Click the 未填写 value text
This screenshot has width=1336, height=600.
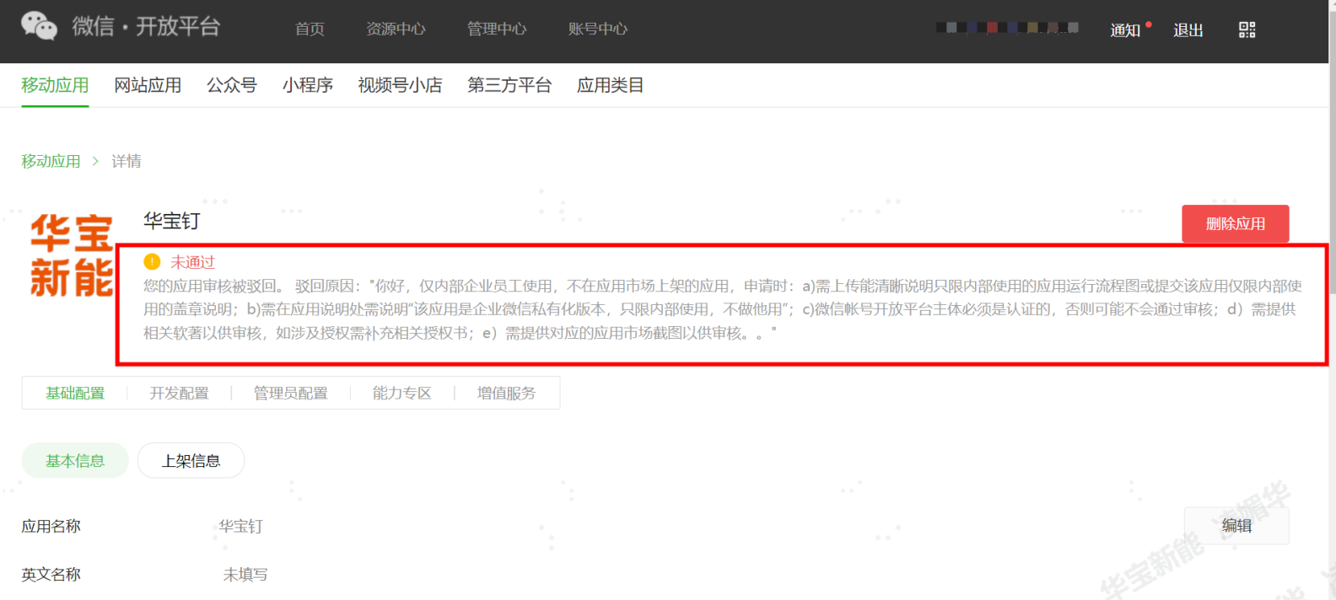(245, 575)
